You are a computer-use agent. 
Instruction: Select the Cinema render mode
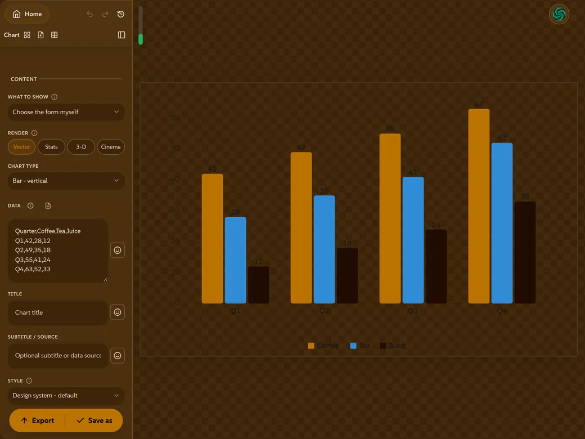click(111, 147)
